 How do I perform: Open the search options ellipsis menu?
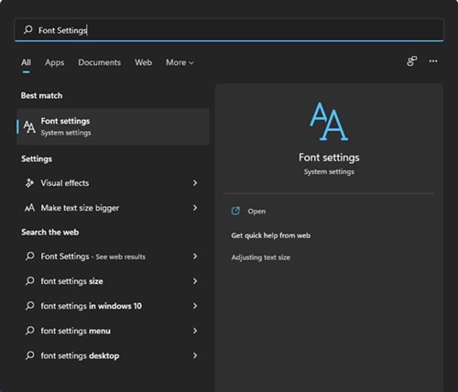(x=433, y=61)
